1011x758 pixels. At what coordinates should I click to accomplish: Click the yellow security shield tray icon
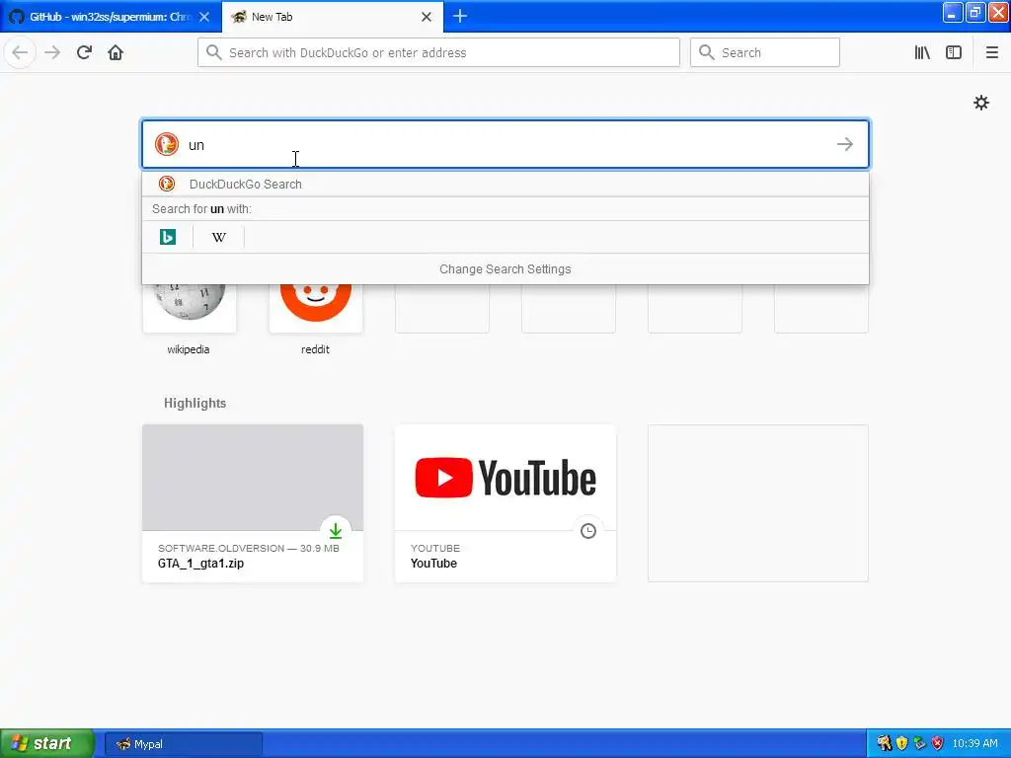coord(901,743)
